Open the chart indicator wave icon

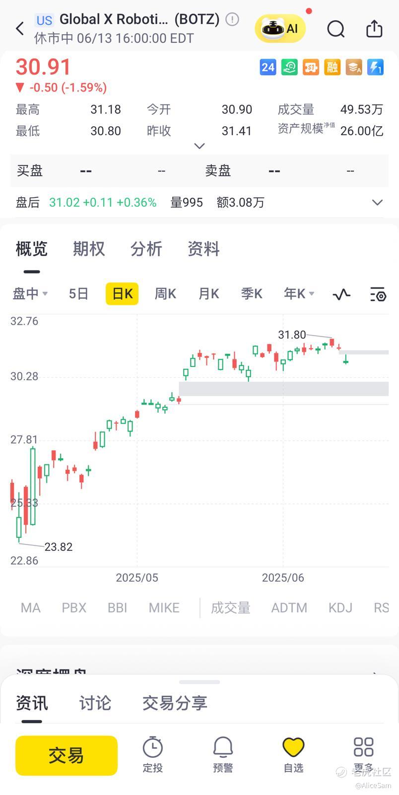pyautogui.click(x=341, y=294)
